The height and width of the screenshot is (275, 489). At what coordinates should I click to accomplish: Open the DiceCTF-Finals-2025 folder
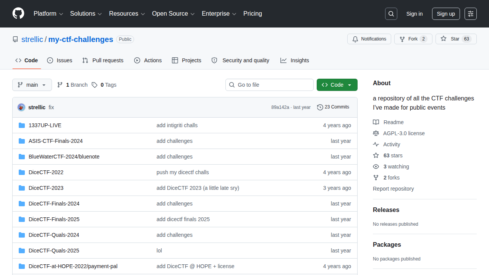[54, 219]
